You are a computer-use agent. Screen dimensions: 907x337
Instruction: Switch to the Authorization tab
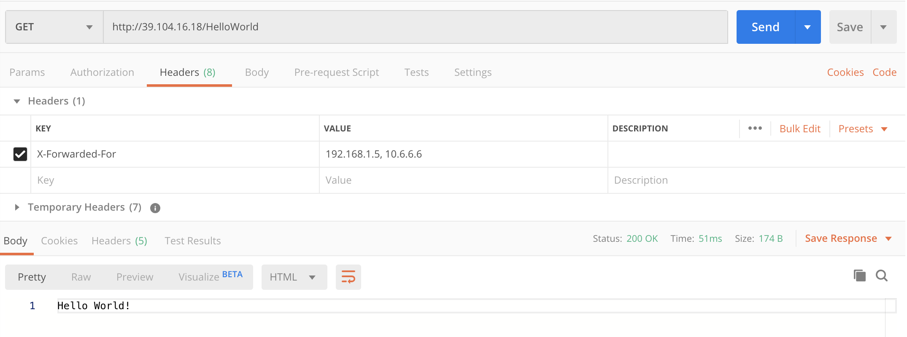pyautogui.click(x=102, y=72)
